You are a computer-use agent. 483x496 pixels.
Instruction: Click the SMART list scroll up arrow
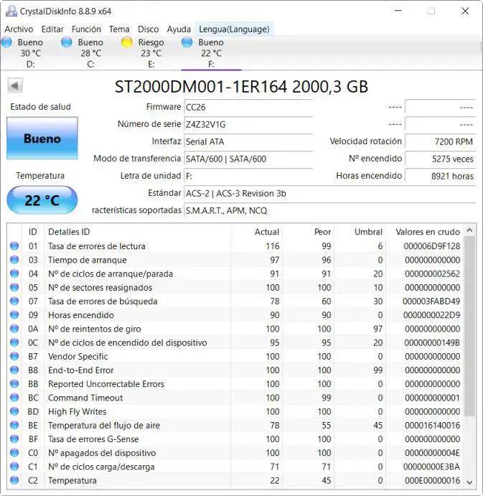(x=469, y=230)
